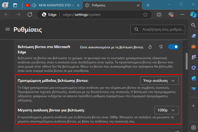Viewport: 198px width, 132px height.
Task: Add an app to sidebar with plus
Action: (193, 106)
